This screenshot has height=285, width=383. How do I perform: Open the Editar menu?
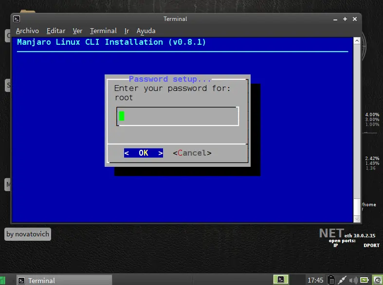point(56,31)
